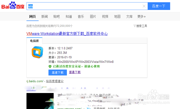Open 搜索工具 filter options
Screen dimensions: 180x109
click(x=140, y=26)
